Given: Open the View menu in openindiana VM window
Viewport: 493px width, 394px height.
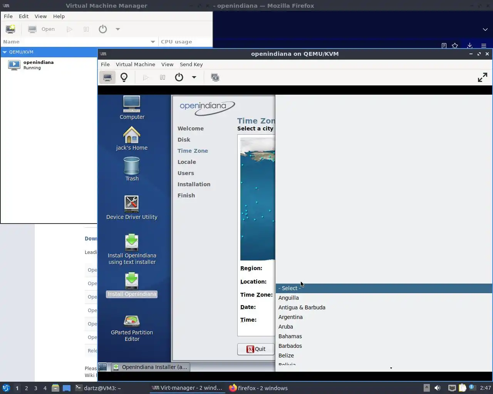Looking at the screenshot, I should click(x=167, y=64).
